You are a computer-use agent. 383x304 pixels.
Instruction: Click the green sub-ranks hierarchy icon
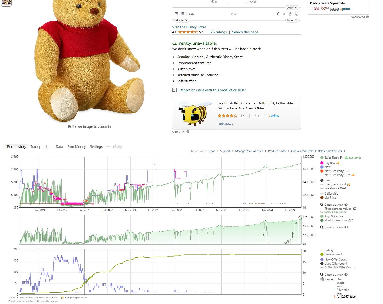pos(346,158)
